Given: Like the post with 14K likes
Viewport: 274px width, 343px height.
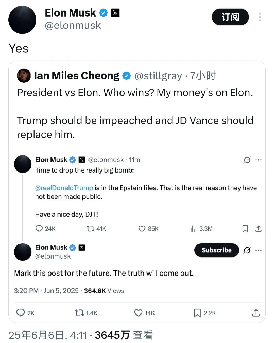Looking at the screenshot, I should point(138,313).
